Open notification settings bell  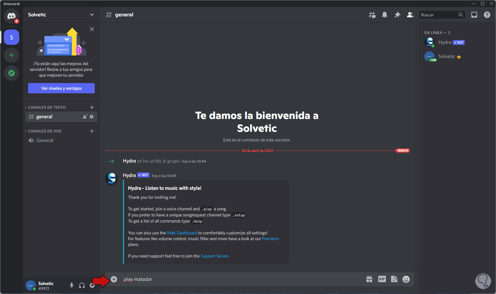coord(385,15)
